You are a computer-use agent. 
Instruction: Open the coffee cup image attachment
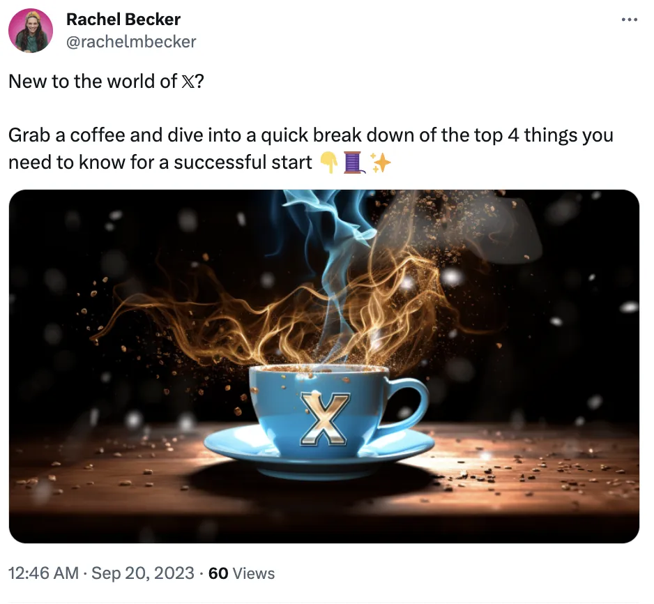[324, 366]
